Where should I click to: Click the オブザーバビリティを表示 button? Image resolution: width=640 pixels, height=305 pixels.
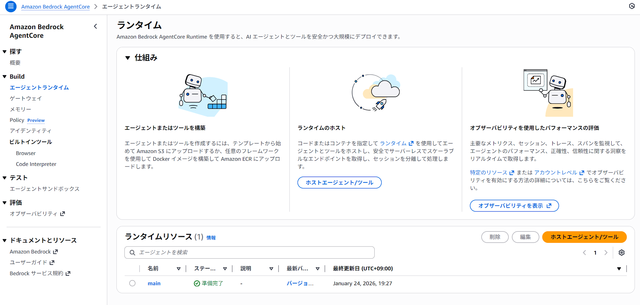[514, 205]
